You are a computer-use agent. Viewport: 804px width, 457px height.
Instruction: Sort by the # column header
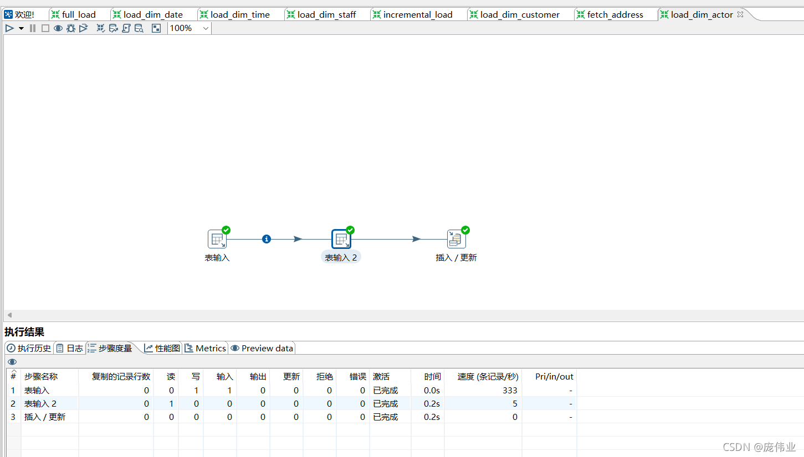click(x=13, y=376)
